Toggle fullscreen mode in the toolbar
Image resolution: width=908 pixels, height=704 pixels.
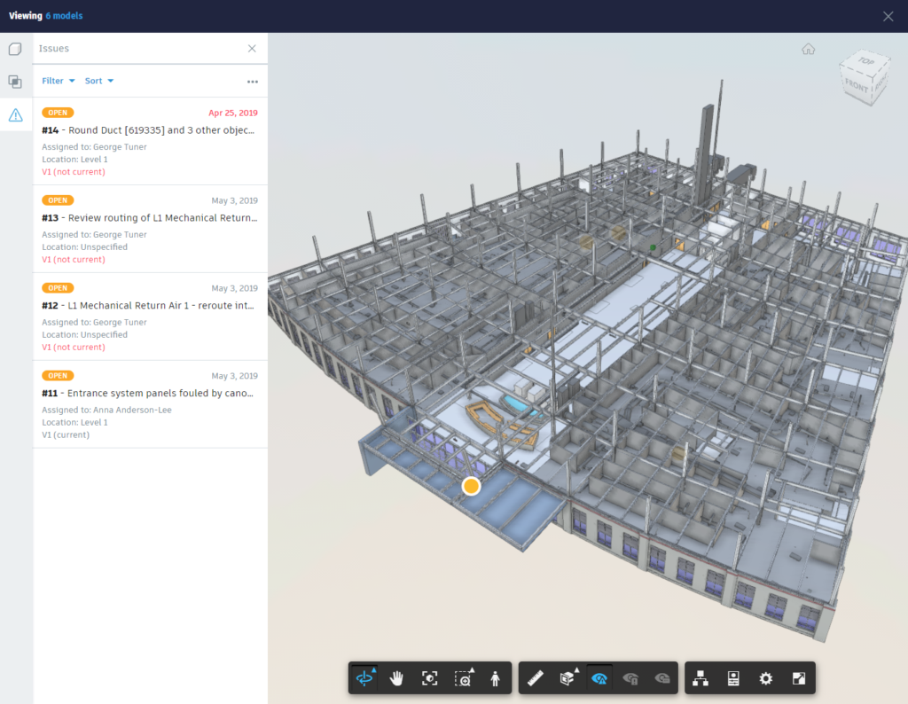[799, 678]
